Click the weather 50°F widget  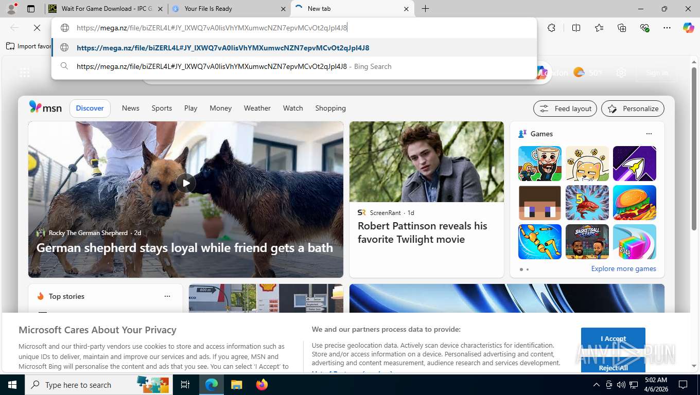tap(588, 73)
